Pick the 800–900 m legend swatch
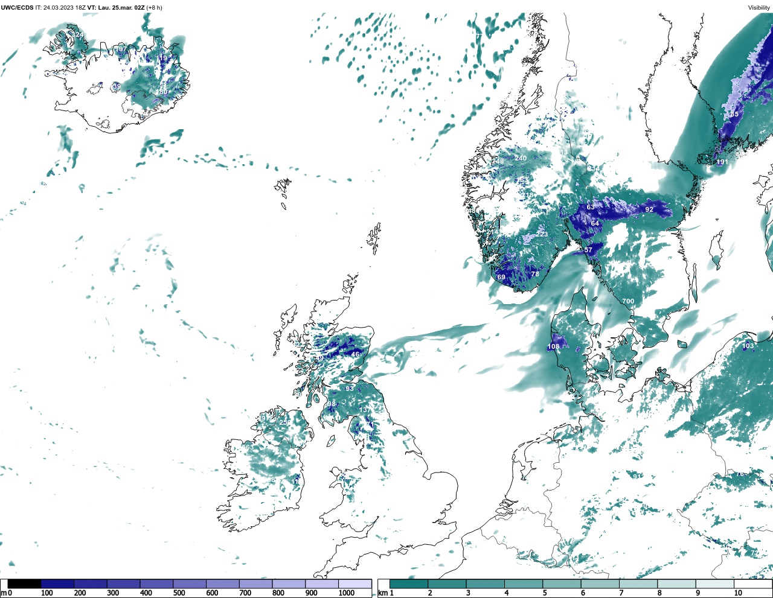This screenshot has width=773, height=598. click(289, 584)
